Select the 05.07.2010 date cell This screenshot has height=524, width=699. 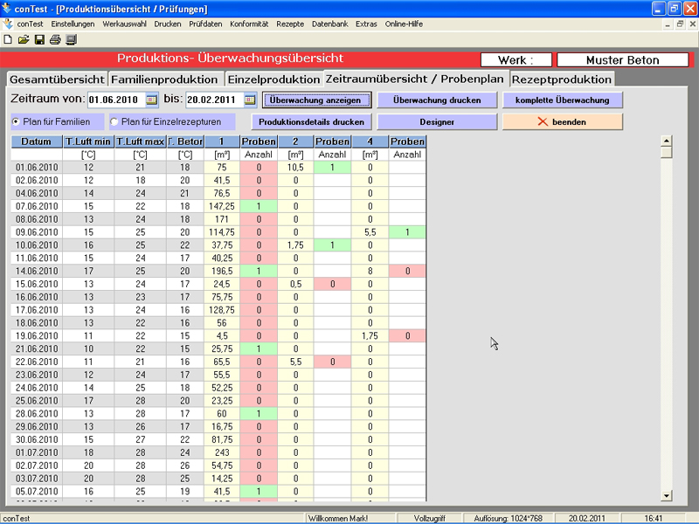point(37,491)
